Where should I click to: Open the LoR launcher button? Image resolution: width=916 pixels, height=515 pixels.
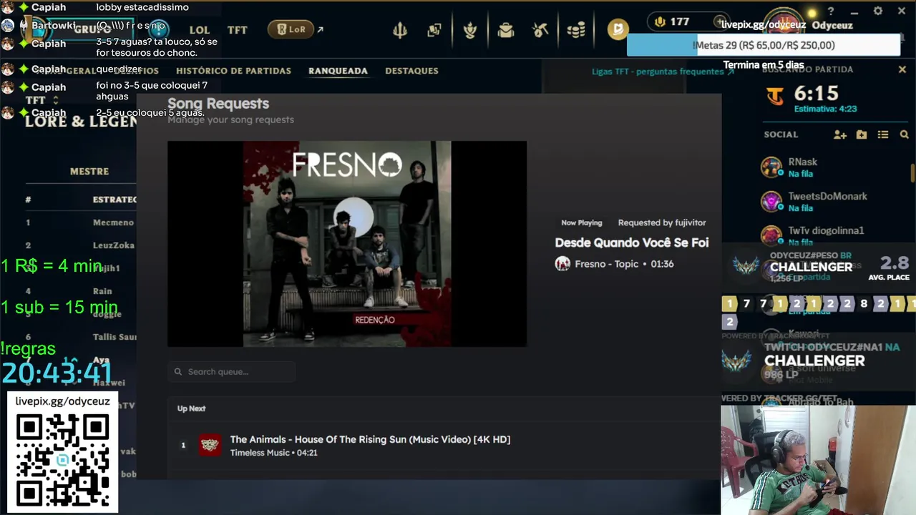coord(291,29)
